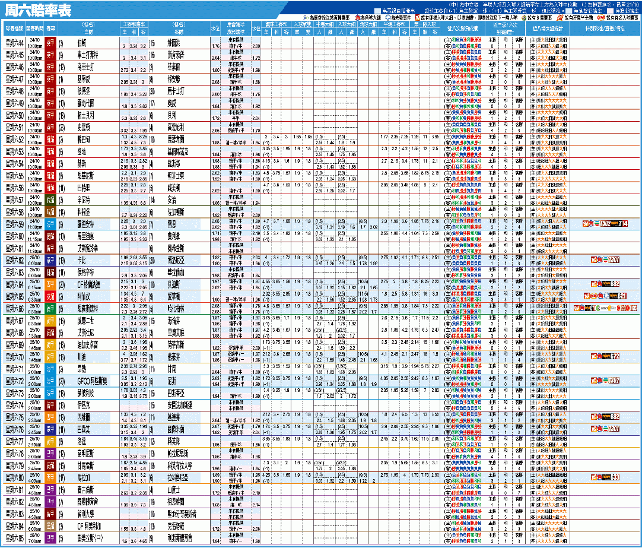Viewport: 642px width, 548px height.
Task: Click the first-scorer legend icon at far right
Action: tap(601, 18)
